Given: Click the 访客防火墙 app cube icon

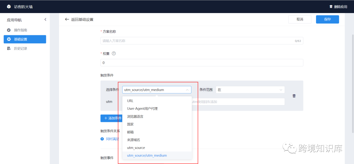Looking at the screenshot, I should pyautogui.click(x=9, y=7).
